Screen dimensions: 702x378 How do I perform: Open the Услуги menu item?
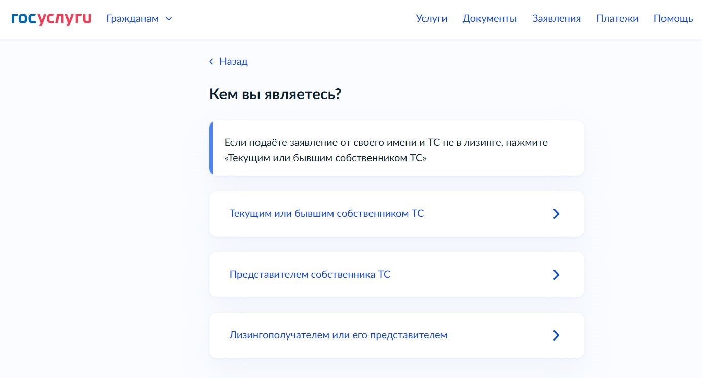[x=431, y=19]
